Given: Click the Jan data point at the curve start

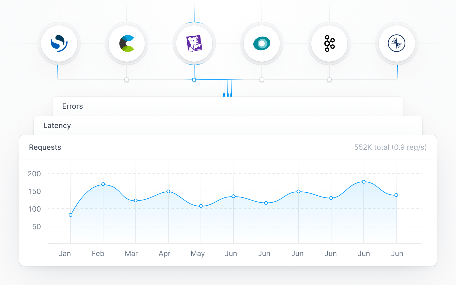Looking at the screenshot, I should click(x=70, y=215).
